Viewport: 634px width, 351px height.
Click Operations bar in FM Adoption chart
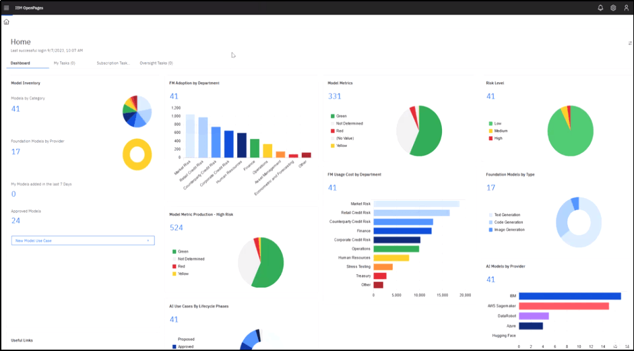click(x=267, y=151)
